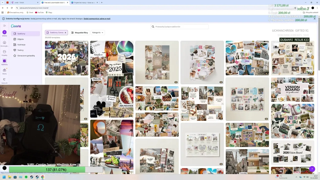Open the Chrome profile avatar

312,8
